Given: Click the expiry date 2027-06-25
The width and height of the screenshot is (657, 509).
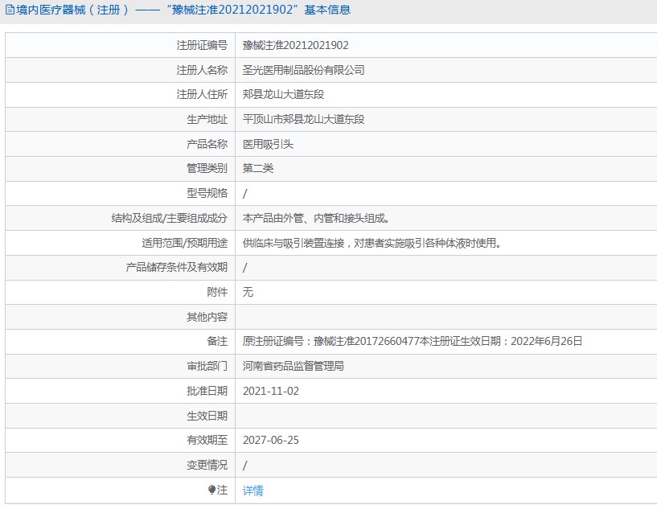Looking at the screenshot, I should 271,441.
